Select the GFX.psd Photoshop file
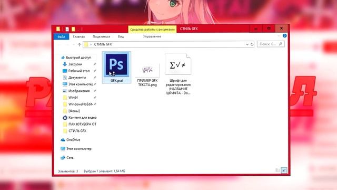Viewport: 337px width, 190px height. 116,68
